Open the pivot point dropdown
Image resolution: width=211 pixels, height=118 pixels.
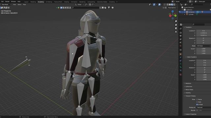[86, 5]
